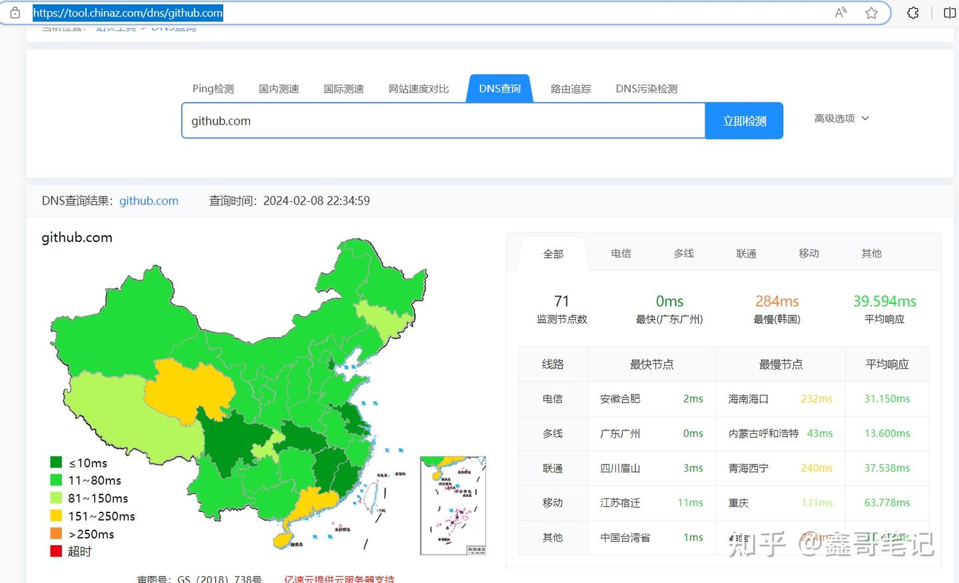Filter results by 移动 tab
Image resolution: width=959 pixels, height=583 pixels.
tap(809, 253)
